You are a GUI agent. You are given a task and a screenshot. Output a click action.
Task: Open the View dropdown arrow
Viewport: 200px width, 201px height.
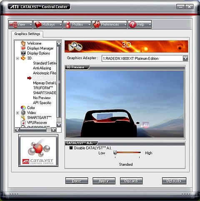[x=31, y=25]
